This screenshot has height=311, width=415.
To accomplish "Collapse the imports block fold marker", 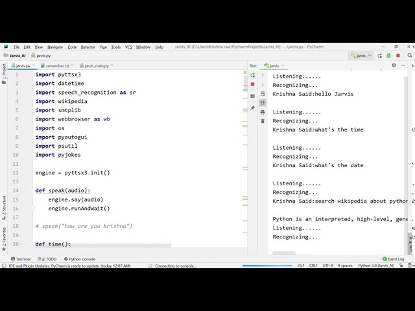I will [x=32, y=75].
